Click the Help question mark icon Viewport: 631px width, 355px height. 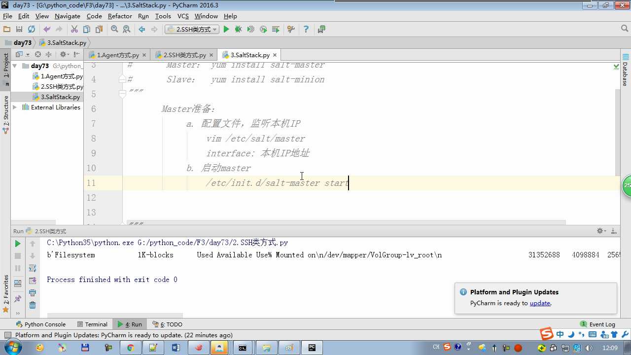(x=306, y=30)
